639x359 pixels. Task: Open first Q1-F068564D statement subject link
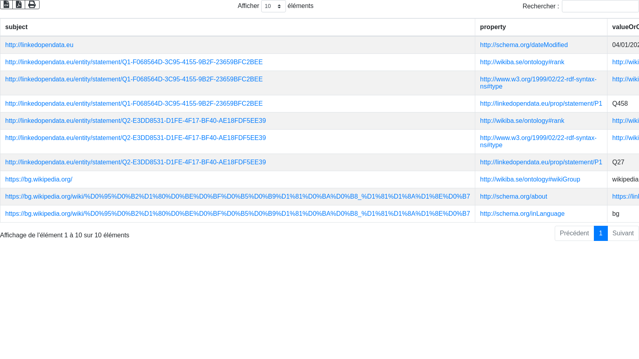click(x=134, y=62)
